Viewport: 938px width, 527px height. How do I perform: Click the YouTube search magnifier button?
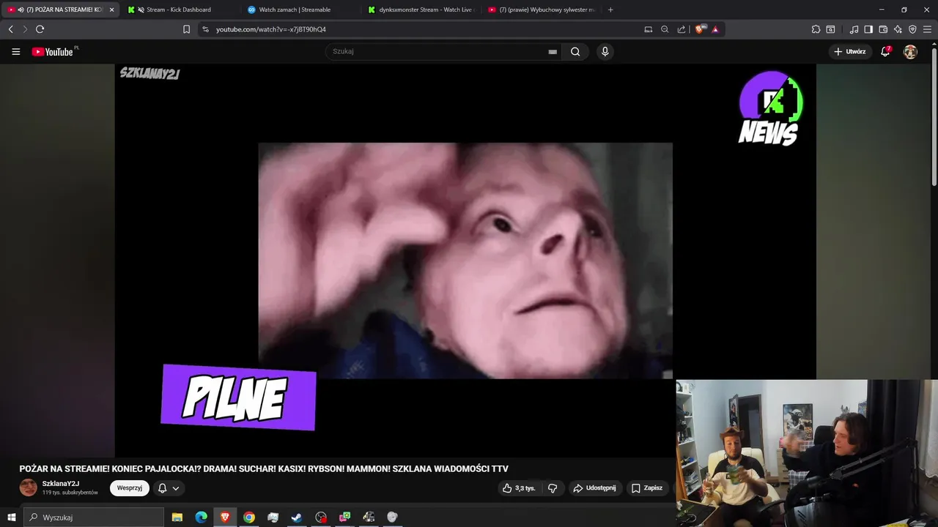point(575,51)
